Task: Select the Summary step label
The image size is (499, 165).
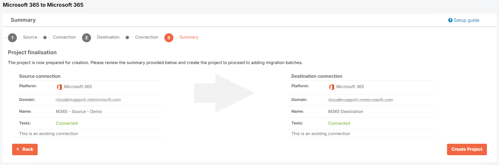Action: coord(189,37)
